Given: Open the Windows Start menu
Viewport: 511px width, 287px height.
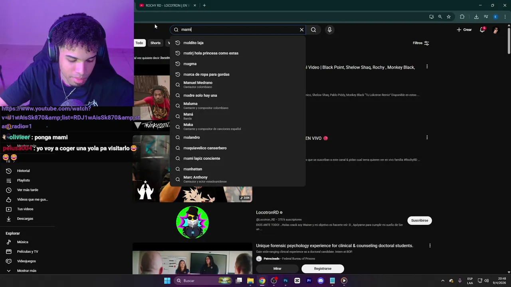Looking at the screenshot, I should 167,281.
